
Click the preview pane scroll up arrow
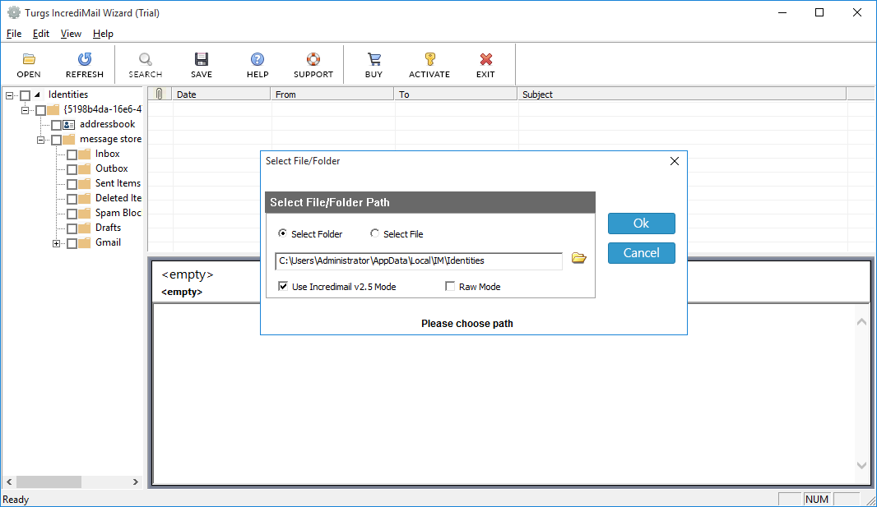point(861,321)
